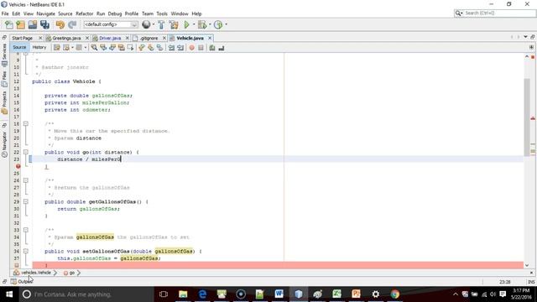The image size is (537, 302).
Task: Open the Debug Project dropdown arrow
Action: point(210,24)
